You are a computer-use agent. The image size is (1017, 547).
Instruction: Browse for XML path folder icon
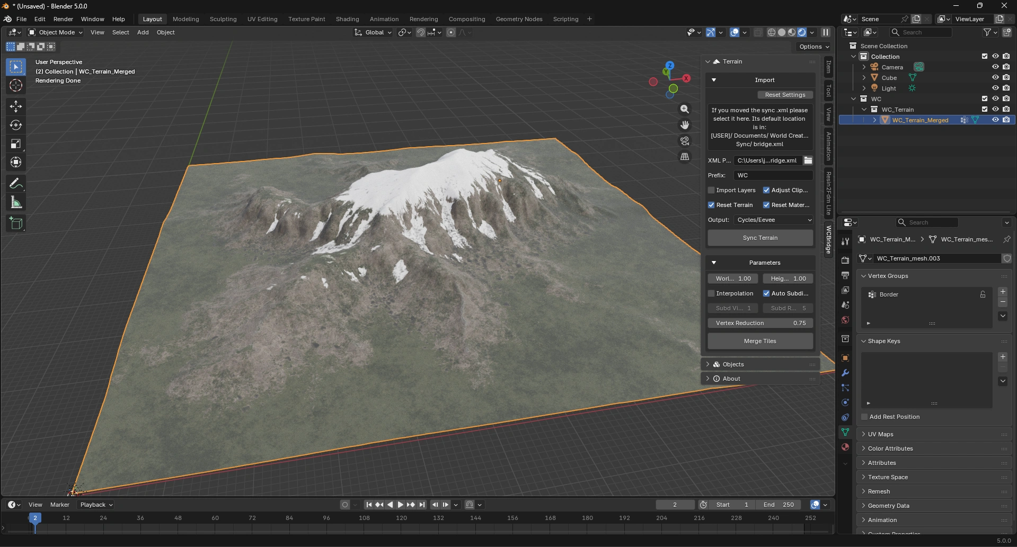pos(808,160)
